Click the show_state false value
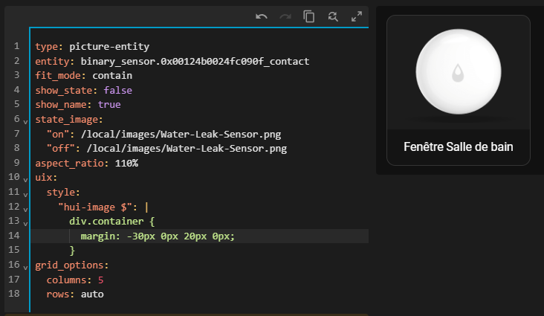 tap(117, 90)
